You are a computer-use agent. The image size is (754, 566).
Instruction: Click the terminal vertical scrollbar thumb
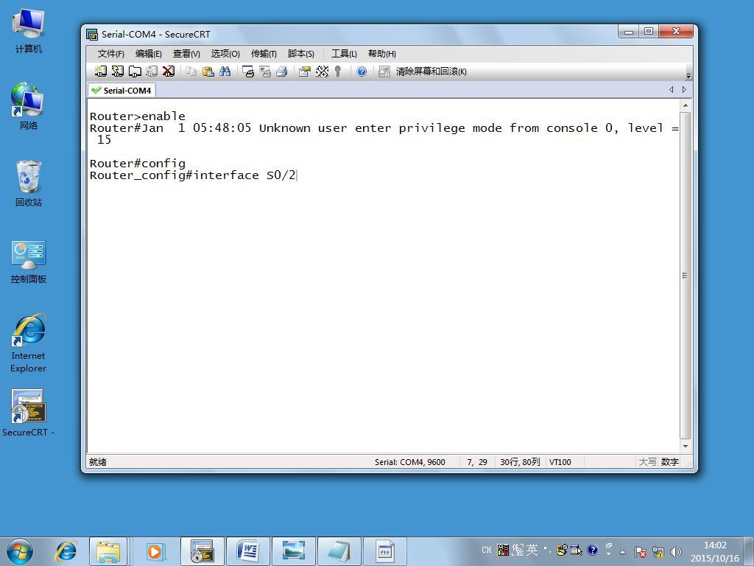pos(686,276)
